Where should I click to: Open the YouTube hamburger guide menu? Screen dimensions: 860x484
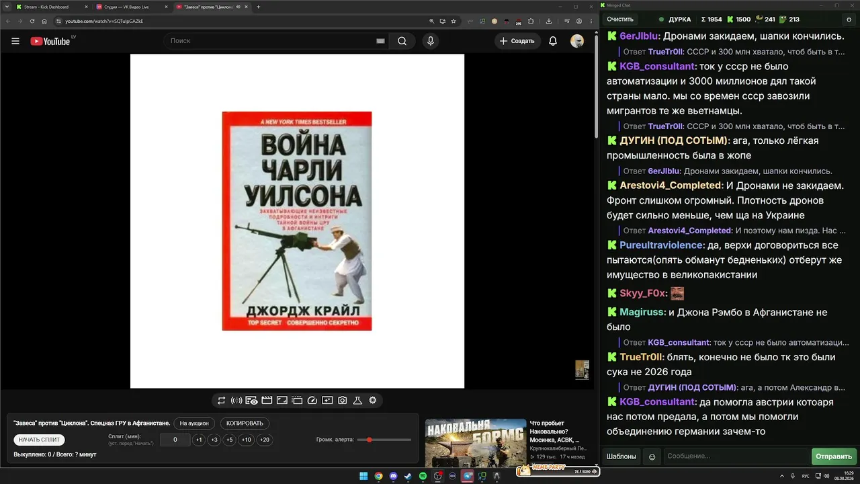pos(15,41)
